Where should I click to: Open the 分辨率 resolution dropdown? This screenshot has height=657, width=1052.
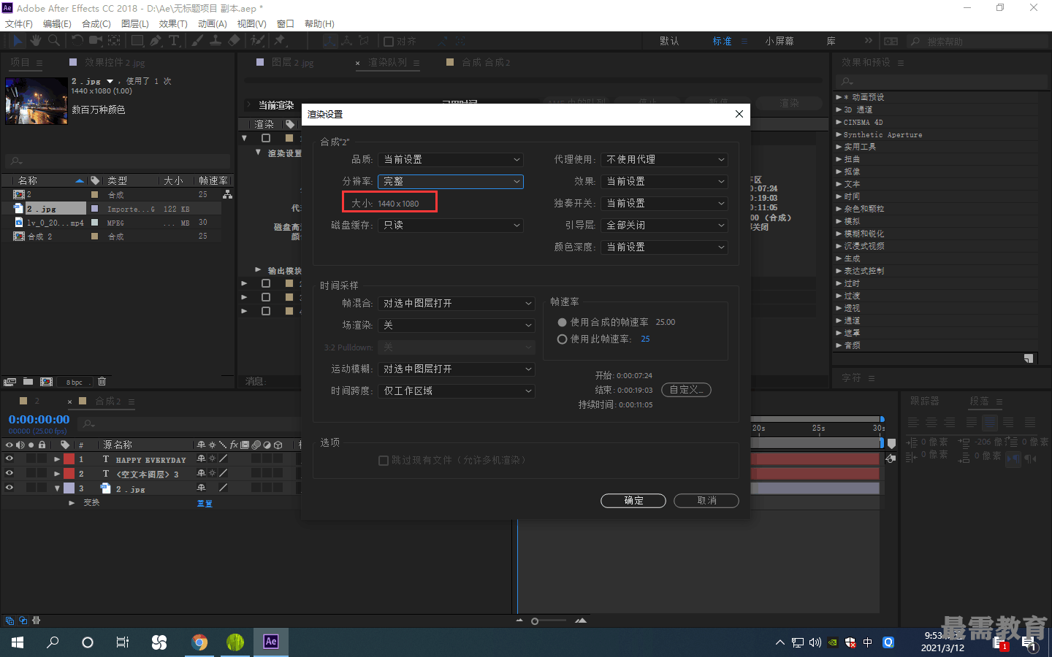click(451, 181)
